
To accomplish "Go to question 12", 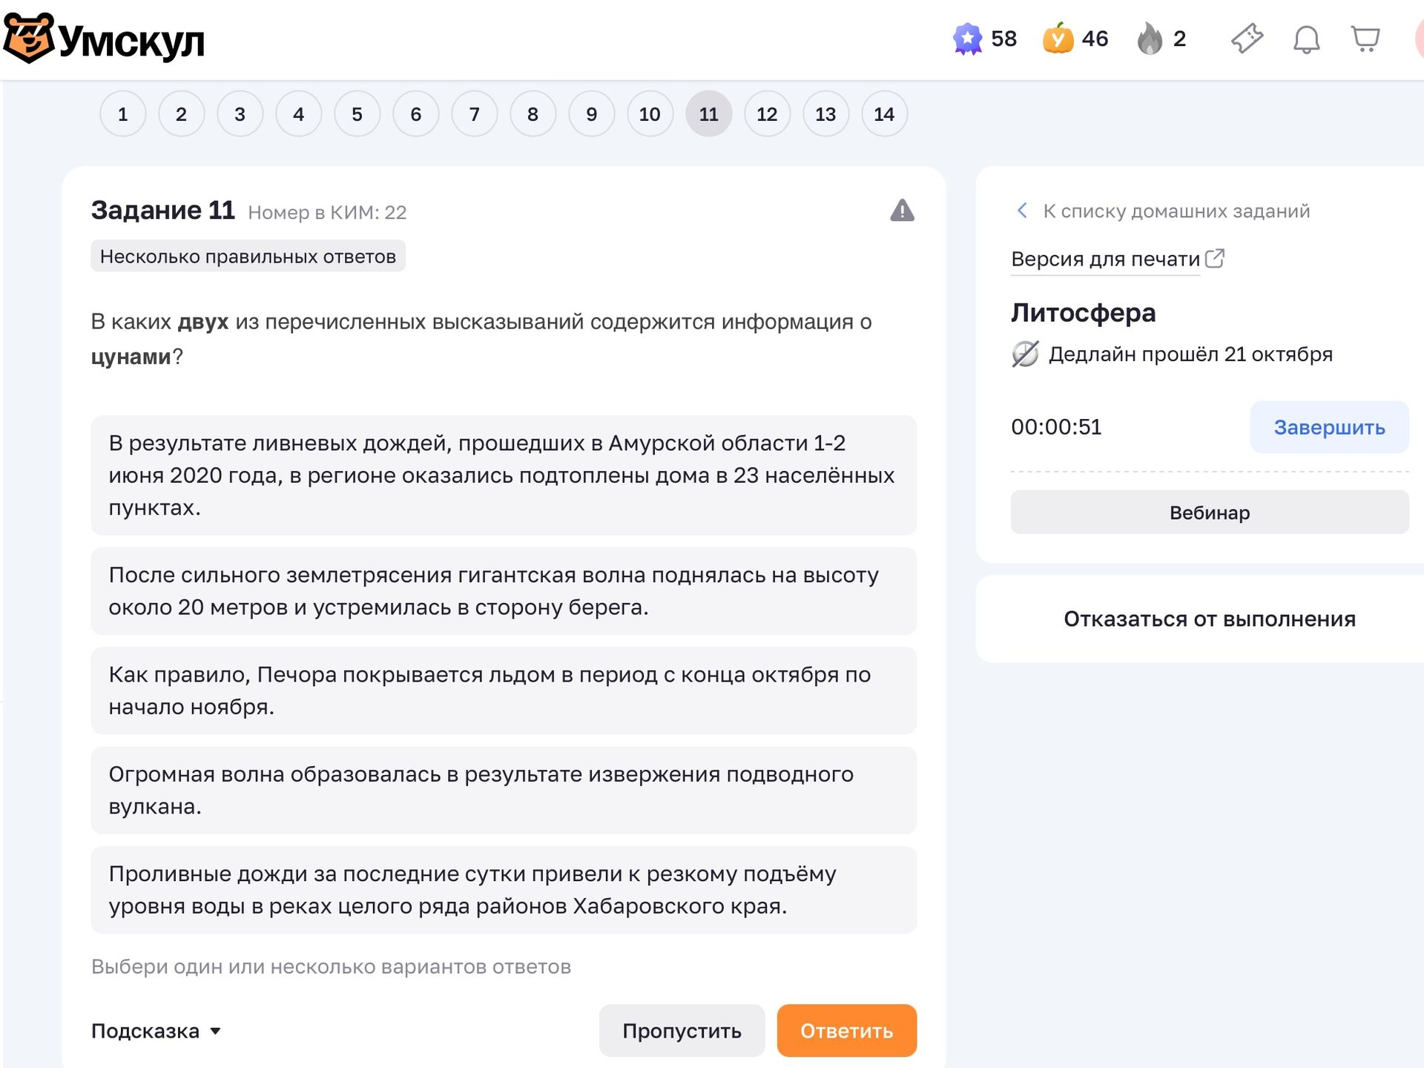I will 768,114.
